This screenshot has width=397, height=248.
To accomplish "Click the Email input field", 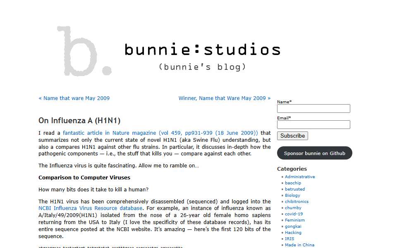I will click(x=313, y=124).
